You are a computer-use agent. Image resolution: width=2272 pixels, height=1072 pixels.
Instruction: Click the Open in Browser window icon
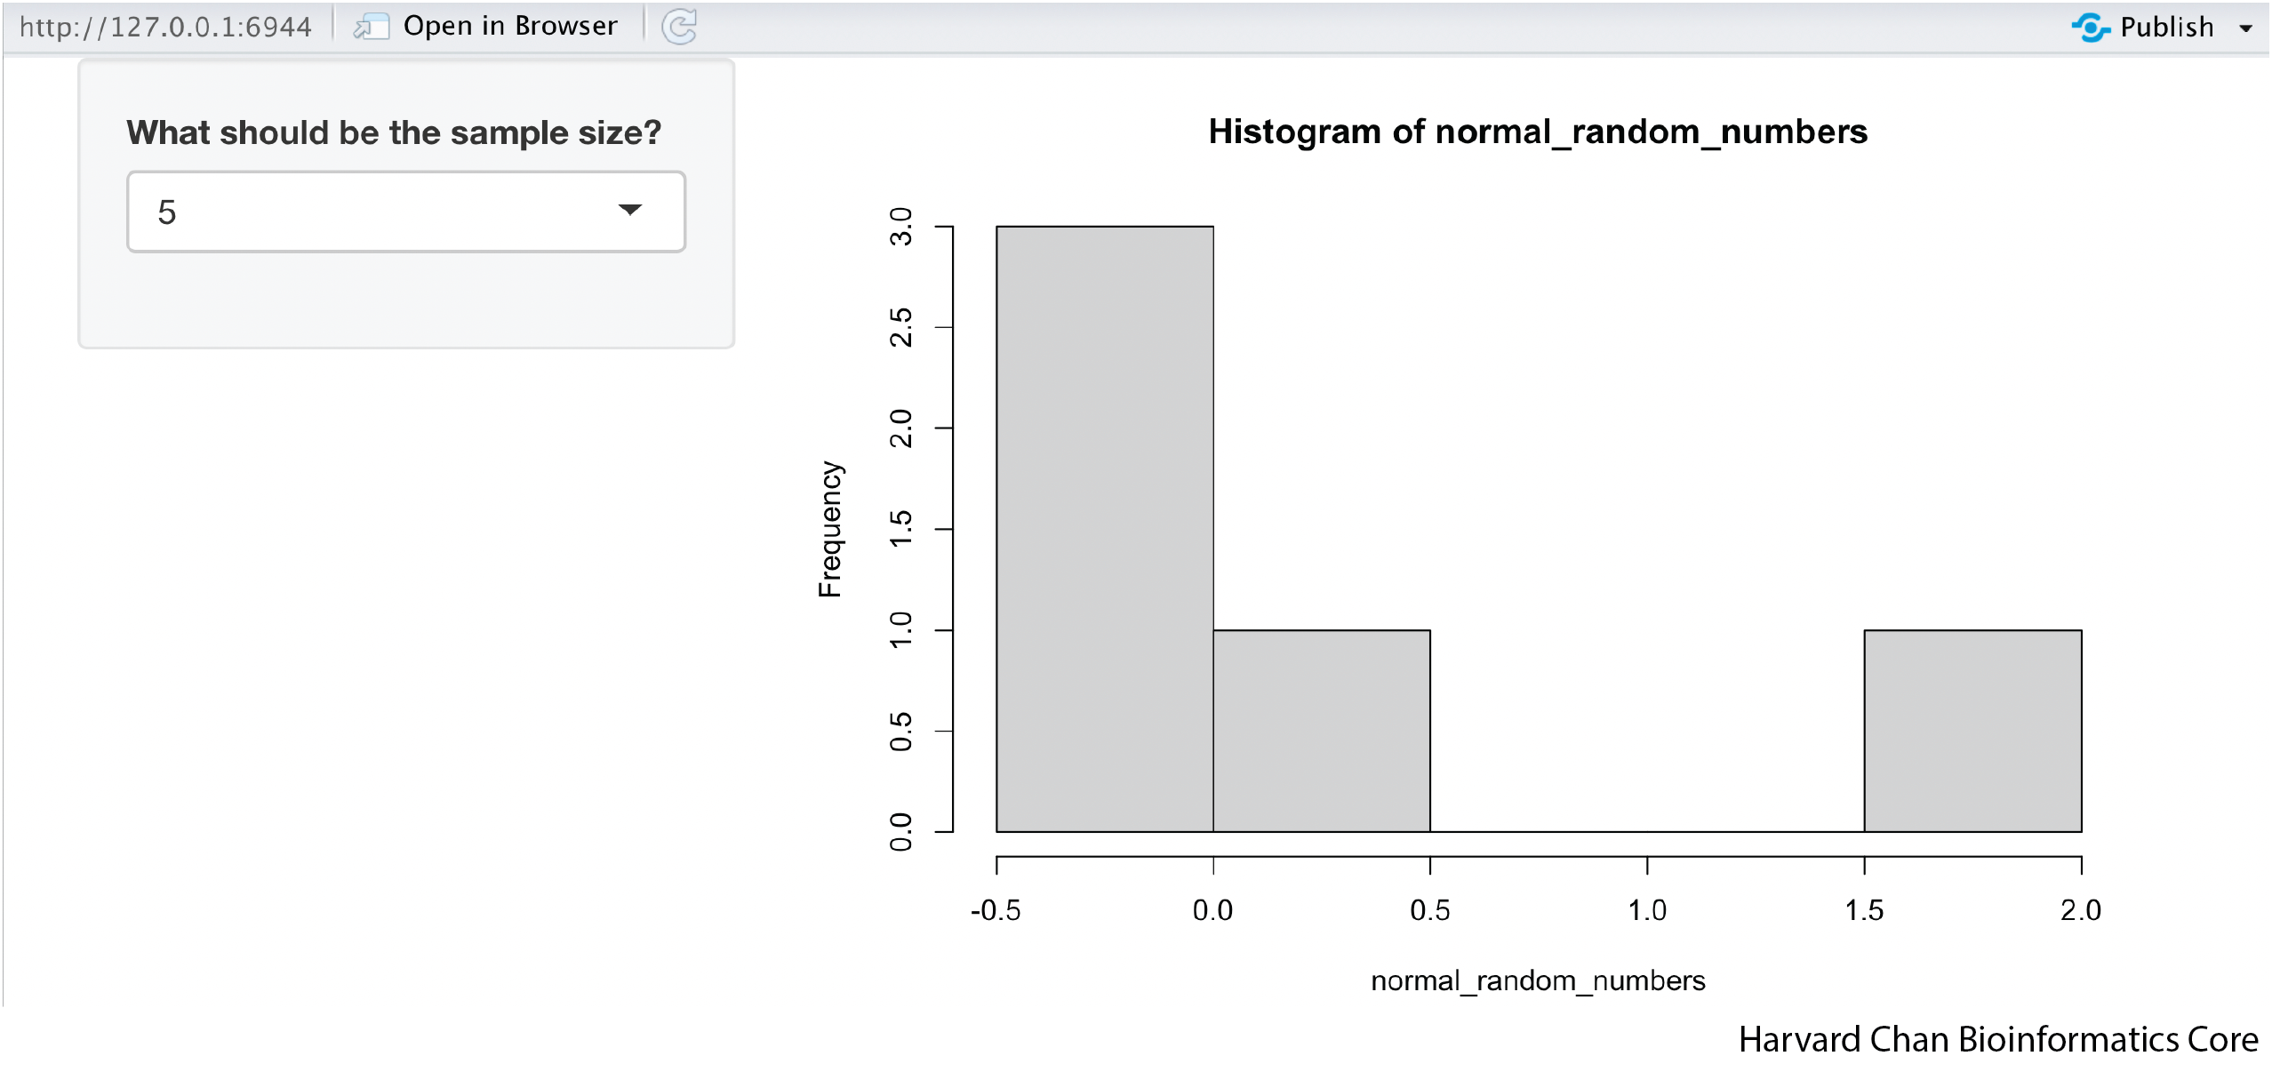coord(372,27)
